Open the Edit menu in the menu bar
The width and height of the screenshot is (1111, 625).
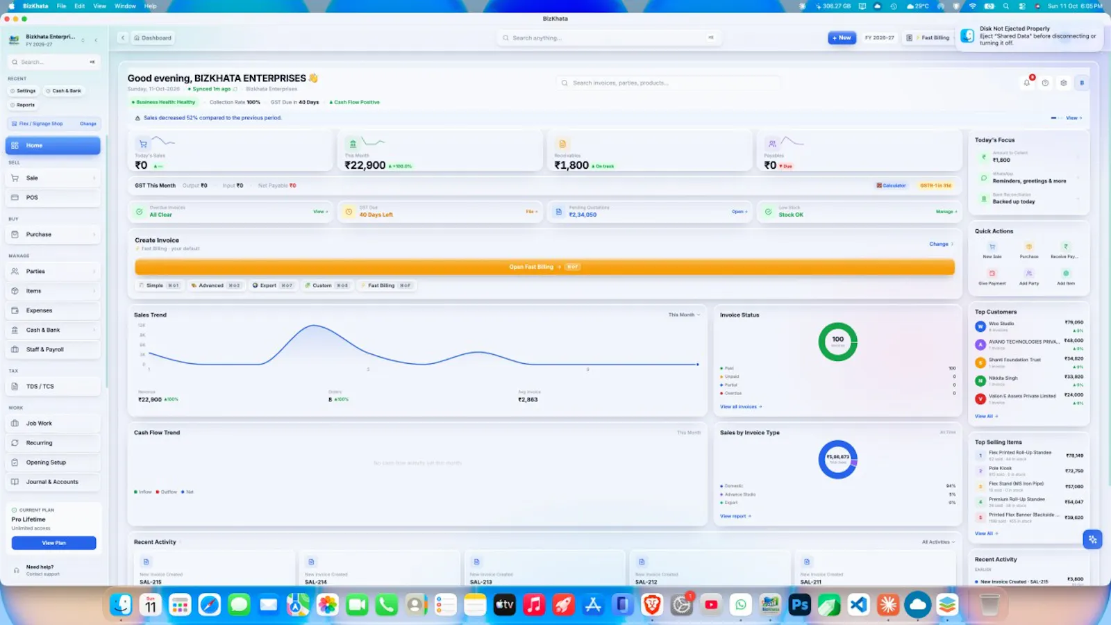click(x=80, y=6)
